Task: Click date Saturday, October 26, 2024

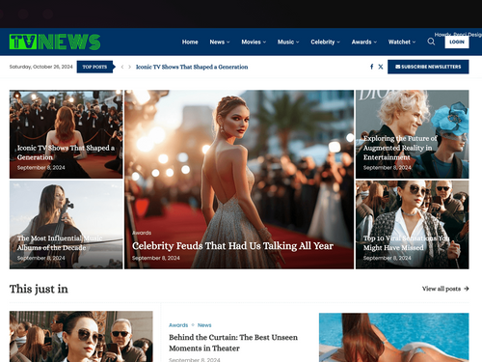Action: (x=41, y=67)
